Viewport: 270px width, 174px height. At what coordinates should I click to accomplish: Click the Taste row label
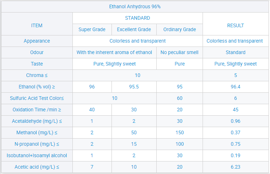coord(37,64)
